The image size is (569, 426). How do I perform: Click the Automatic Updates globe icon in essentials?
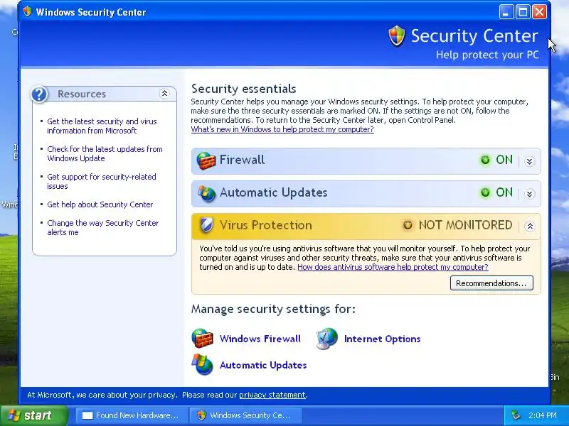coord(206,193)
